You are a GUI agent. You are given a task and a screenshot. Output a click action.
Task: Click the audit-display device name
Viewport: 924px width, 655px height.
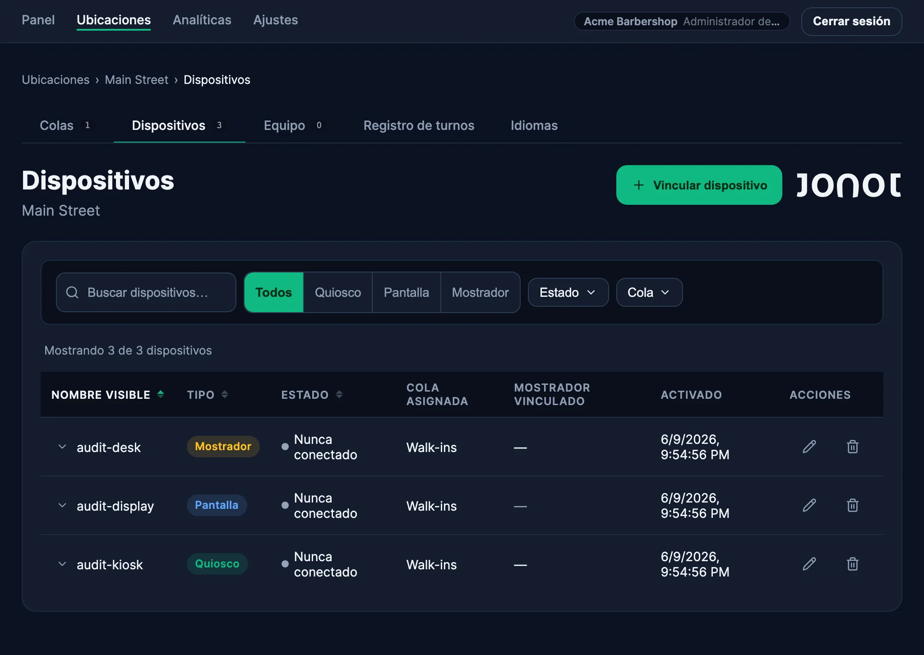(115, 506)
